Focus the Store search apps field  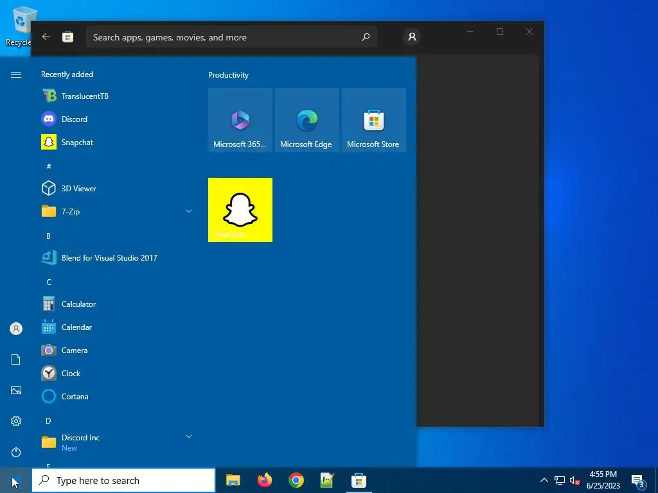point(231,37)
